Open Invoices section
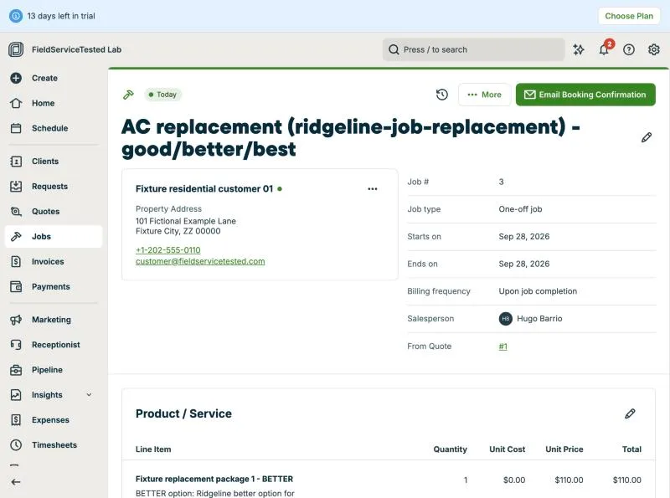 [x=48, y=262]
